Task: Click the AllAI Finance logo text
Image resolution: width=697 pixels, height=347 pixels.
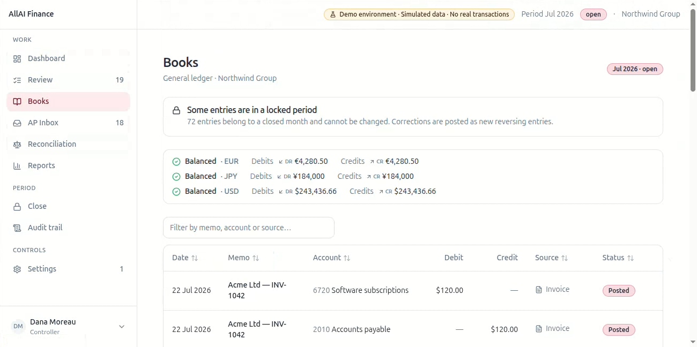Action: pyautogui.click(x=31, y=14)
